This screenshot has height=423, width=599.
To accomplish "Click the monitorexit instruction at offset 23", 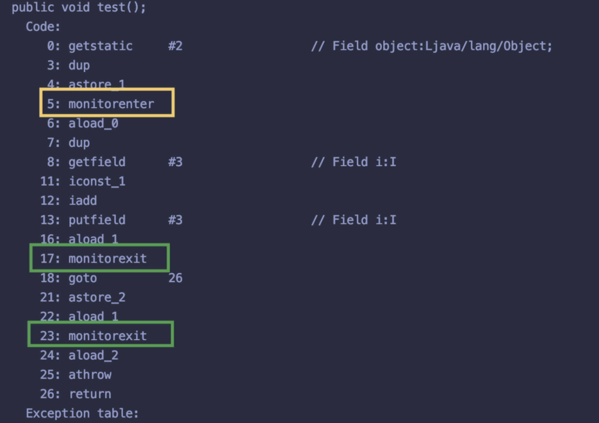I will [x=107, y=336].
